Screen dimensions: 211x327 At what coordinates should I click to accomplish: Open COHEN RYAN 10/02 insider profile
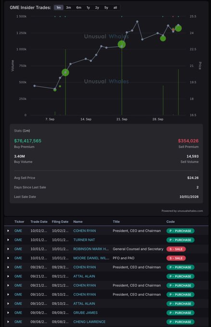[84, 231]
